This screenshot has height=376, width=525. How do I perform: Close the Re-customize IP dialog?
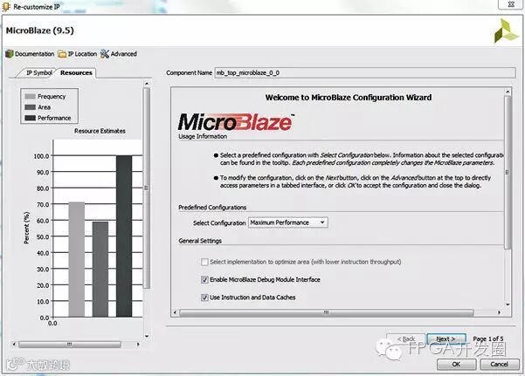pos(511,4)
